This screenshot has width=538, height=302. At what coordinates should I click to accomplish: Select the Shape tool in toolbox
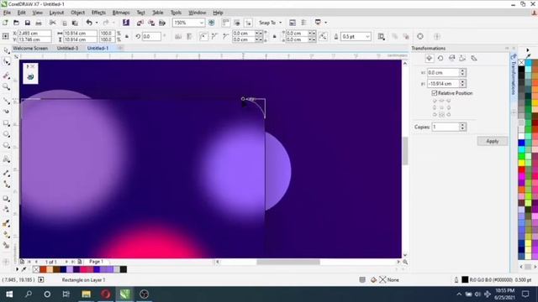pyautogui.click(x=6, y=62)
